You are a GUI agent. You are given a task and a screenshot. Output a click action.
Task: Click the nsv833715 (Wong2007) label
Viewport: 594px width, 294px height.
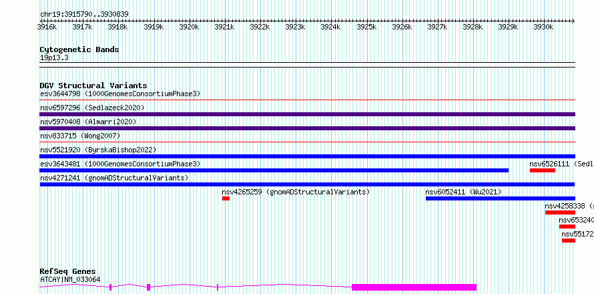coord(80,136)
